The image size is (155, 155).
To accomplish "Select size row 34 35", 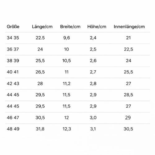I will point(77,38).
